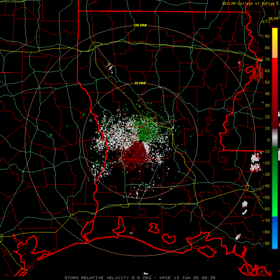Image resolution: width=280 pixels, height=280 pixels.
Task: Click the 10 value on the velocity scale
Action: click(267, 128)
